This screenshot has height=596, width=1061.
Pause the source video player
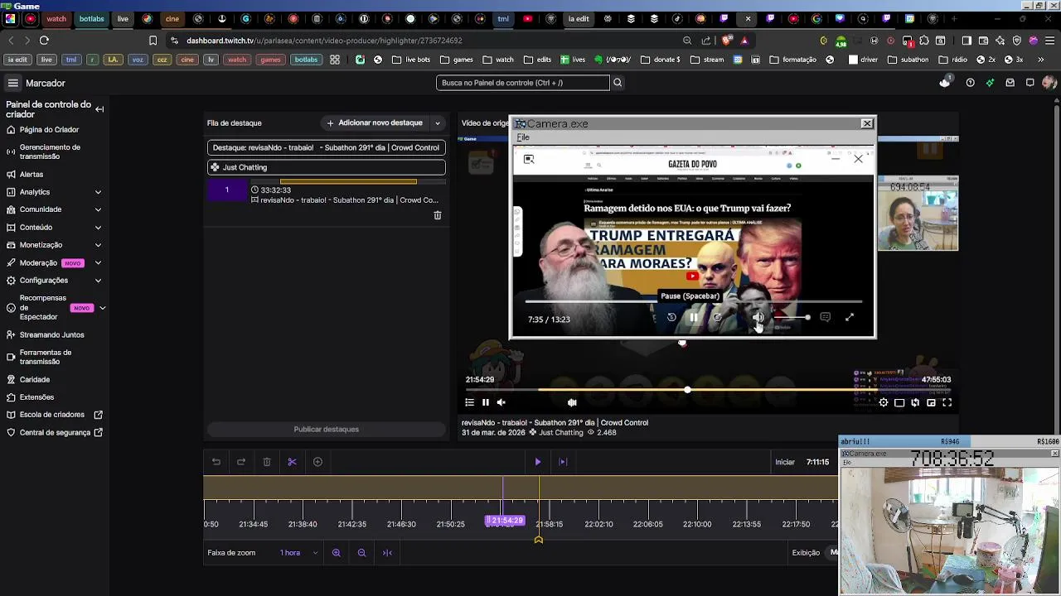pos(486,402)
